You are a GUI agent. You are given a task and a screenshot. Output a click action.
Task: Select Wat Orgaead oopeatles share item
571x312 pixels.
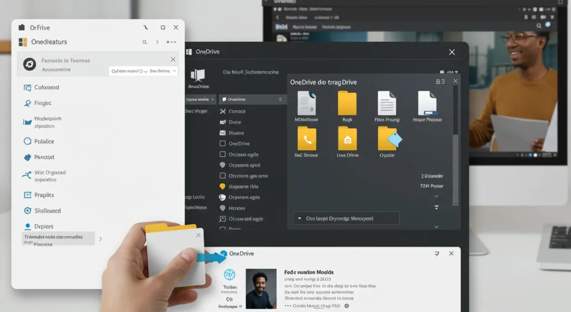pos(45,176)
